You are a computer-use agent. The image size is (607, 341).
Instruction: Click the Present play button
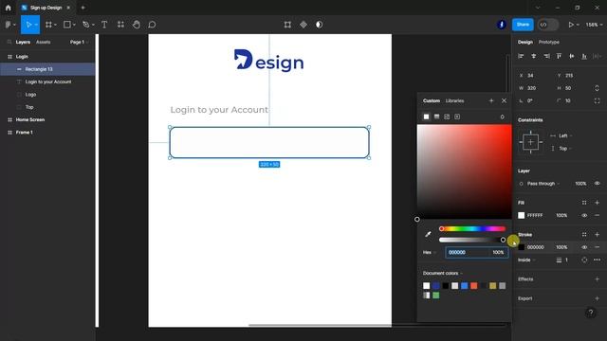pos(571,25)
